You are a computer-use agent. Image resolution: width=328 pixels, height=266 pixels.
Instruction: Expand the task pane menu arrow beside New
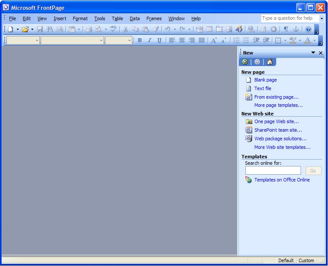313,53
